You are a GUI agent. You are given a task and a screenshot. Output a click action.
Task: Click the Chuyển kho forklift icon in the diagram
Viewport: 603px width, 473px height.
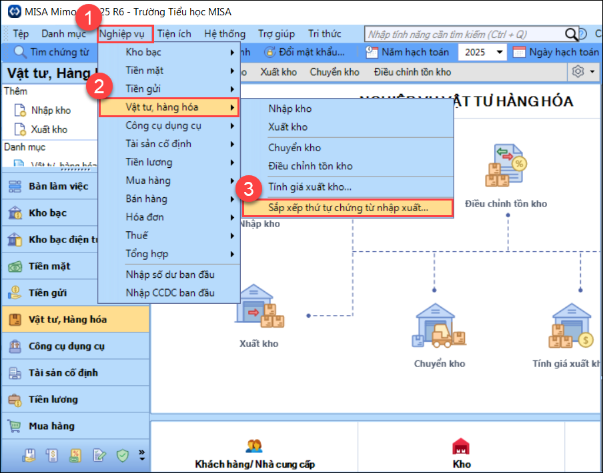tap(439, 326)
